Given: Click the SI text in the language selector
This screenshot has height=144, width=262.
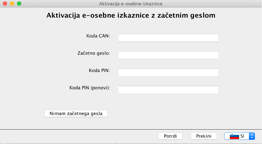Looking at the screenshot, I should [x=242, y=136].
